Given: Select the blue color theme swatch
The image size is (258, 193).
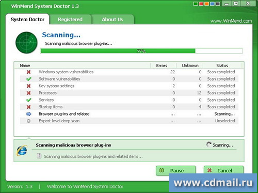Looking at the screenshot, I should pos(212,4).
